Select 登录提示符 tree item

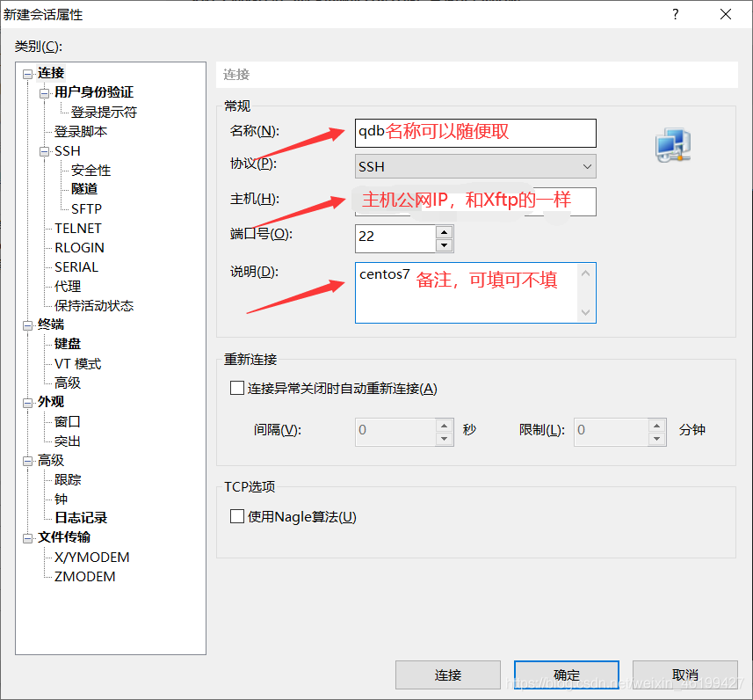[104, 113]
